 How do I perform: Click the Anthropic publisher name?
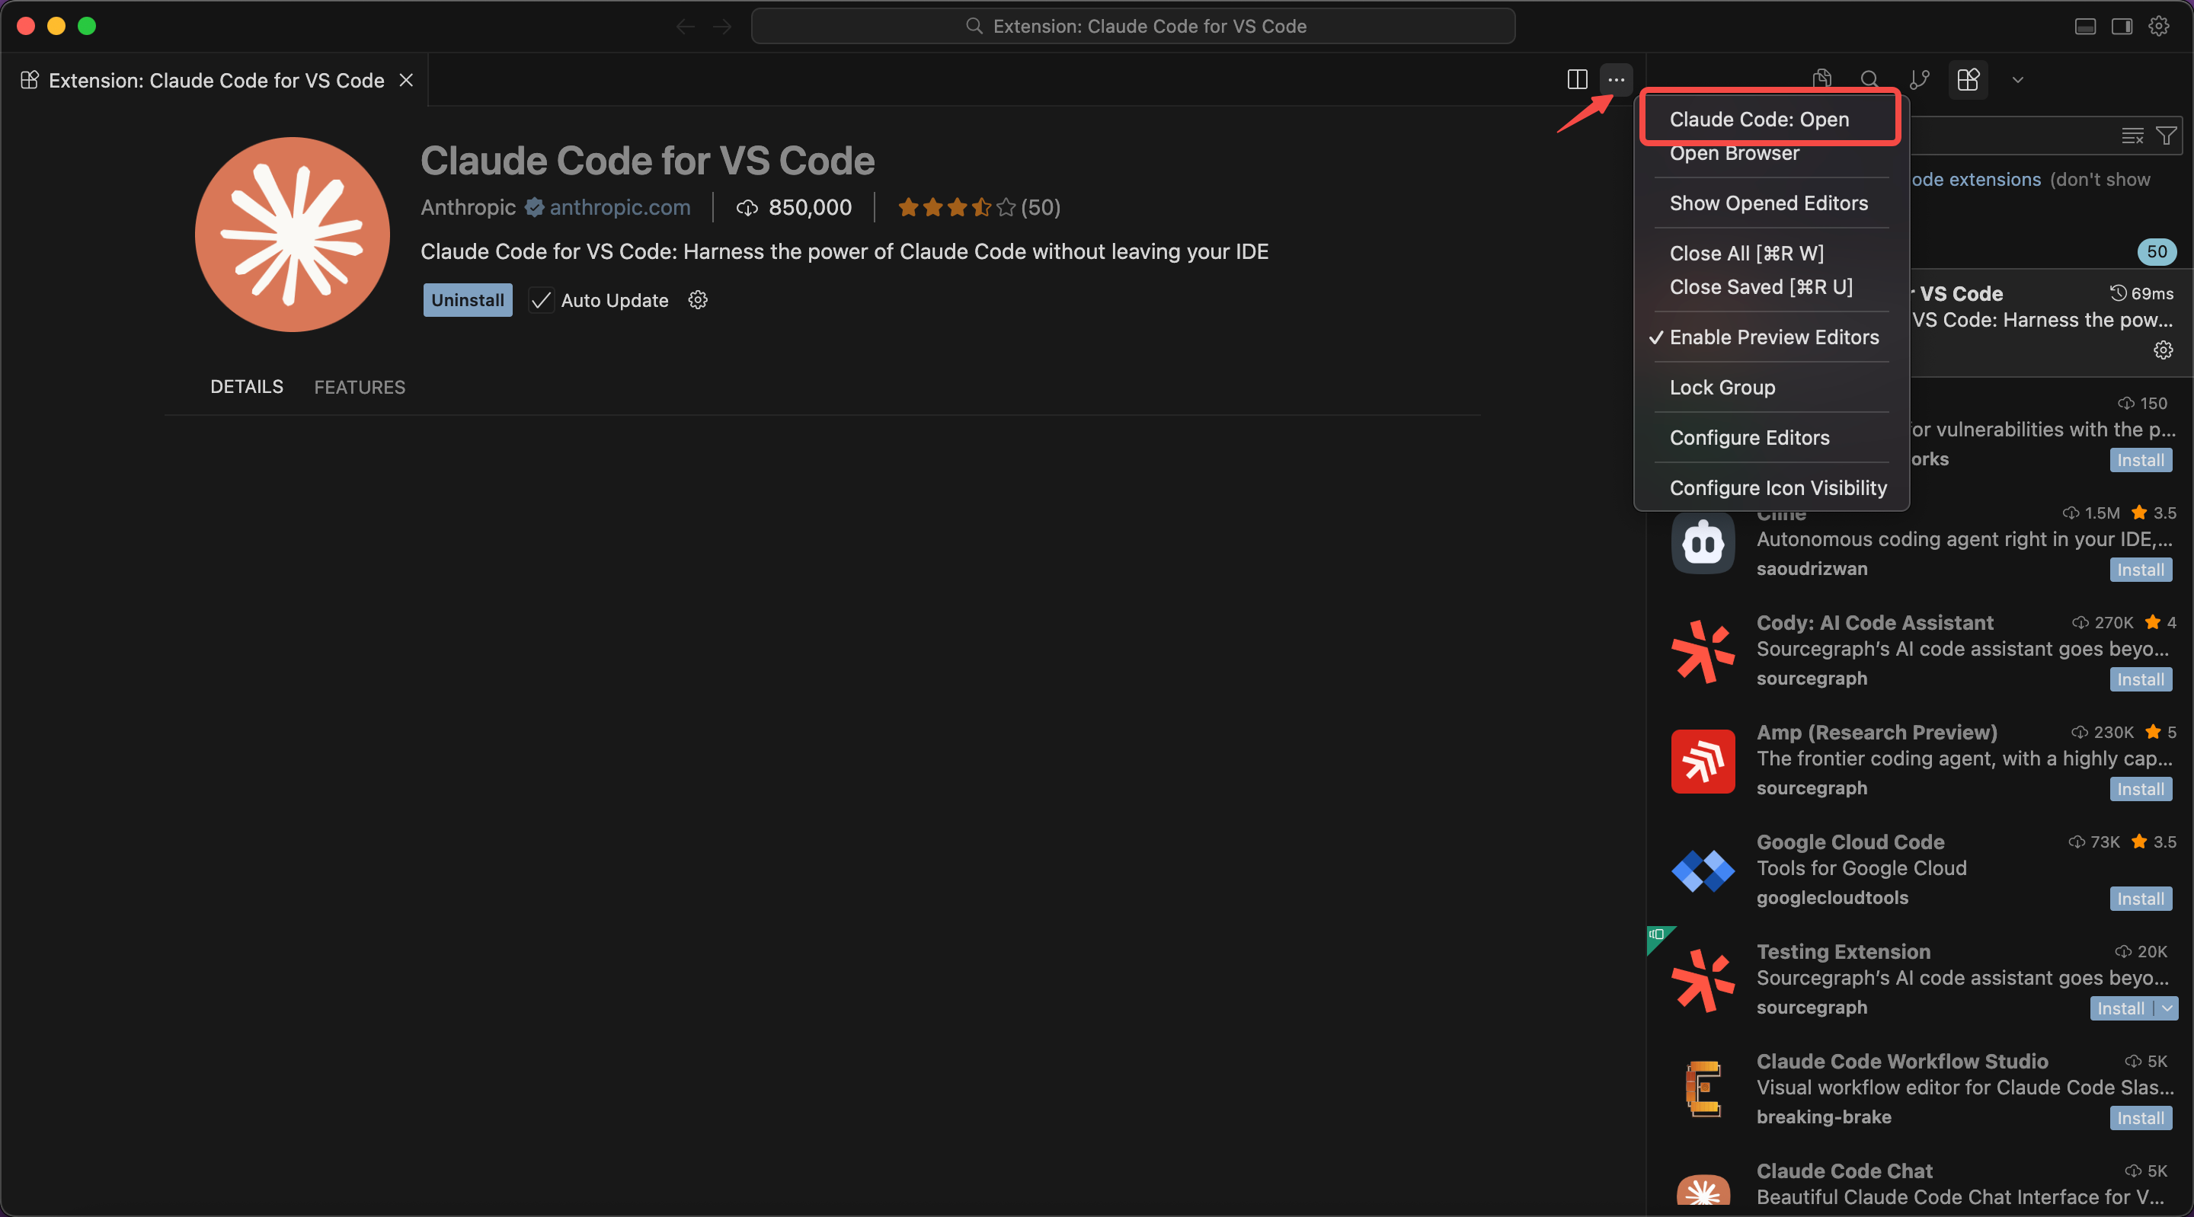[x=468, y=207]
